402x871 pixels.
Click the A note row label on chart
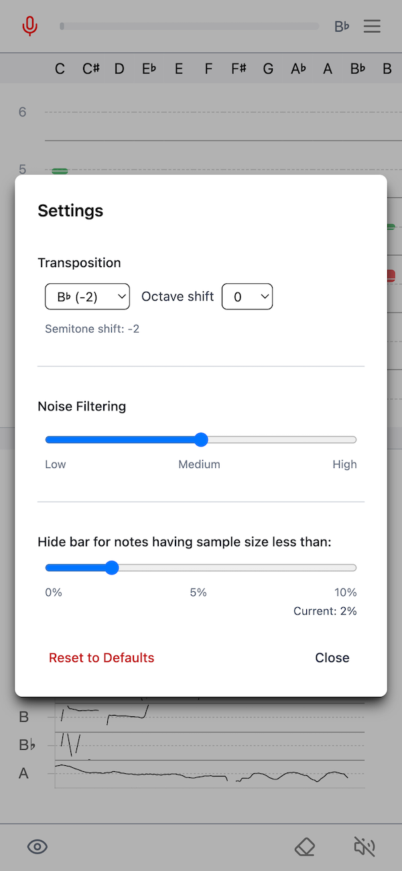[x=23, y=773]
